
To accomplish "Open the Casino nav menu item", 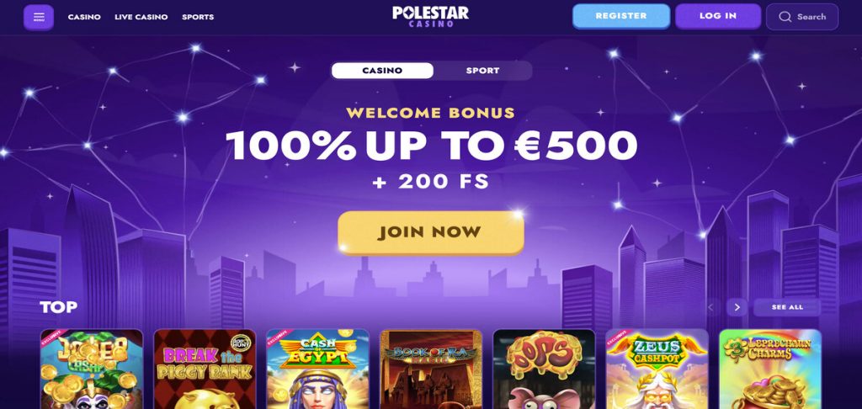I will [x=84, y=17].
